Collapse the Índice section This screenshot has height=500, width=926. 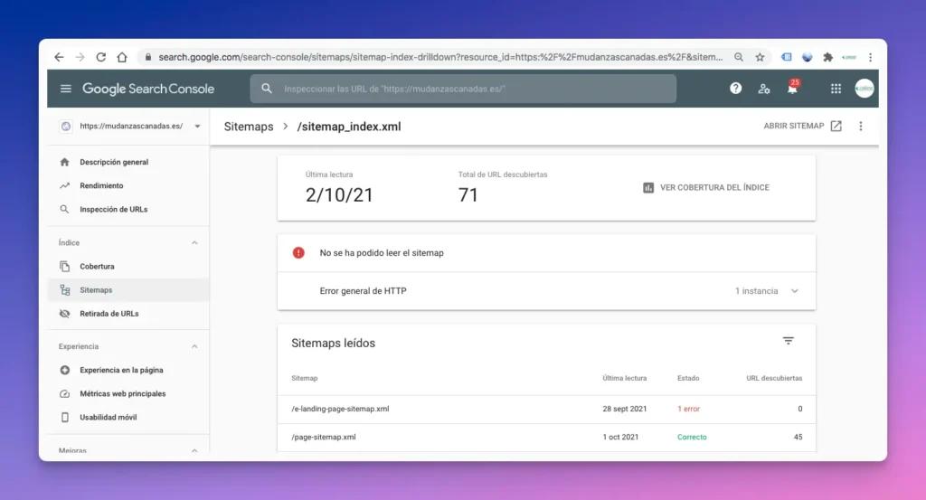point(194,242)
